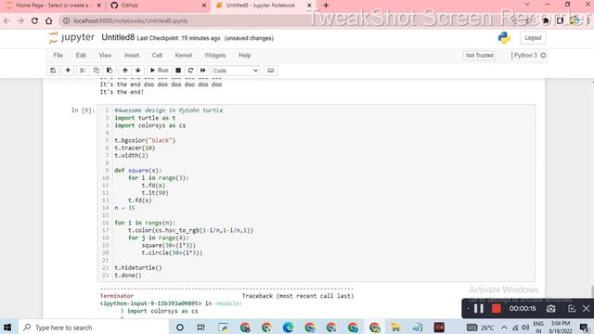Stop the screen recording red button
This screenshot has width=594, height=334.
pos(496,309)
